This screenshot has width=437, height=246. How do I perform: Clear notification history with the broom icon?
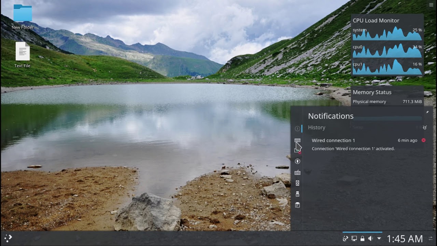pos(425,127)
